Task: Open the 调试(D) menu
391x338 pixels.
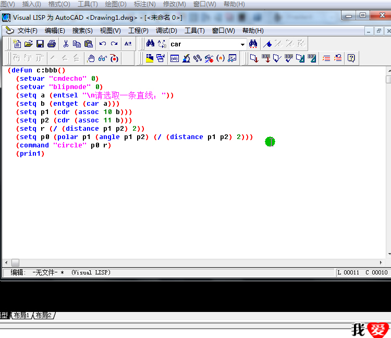Action: pyautogui.click(x=166, y=31)
